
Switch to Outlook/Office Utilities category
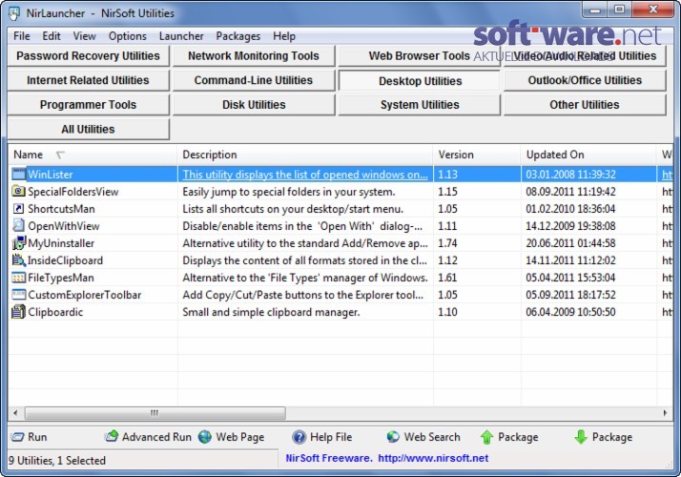pyautogui.click(x=585, y=80)
